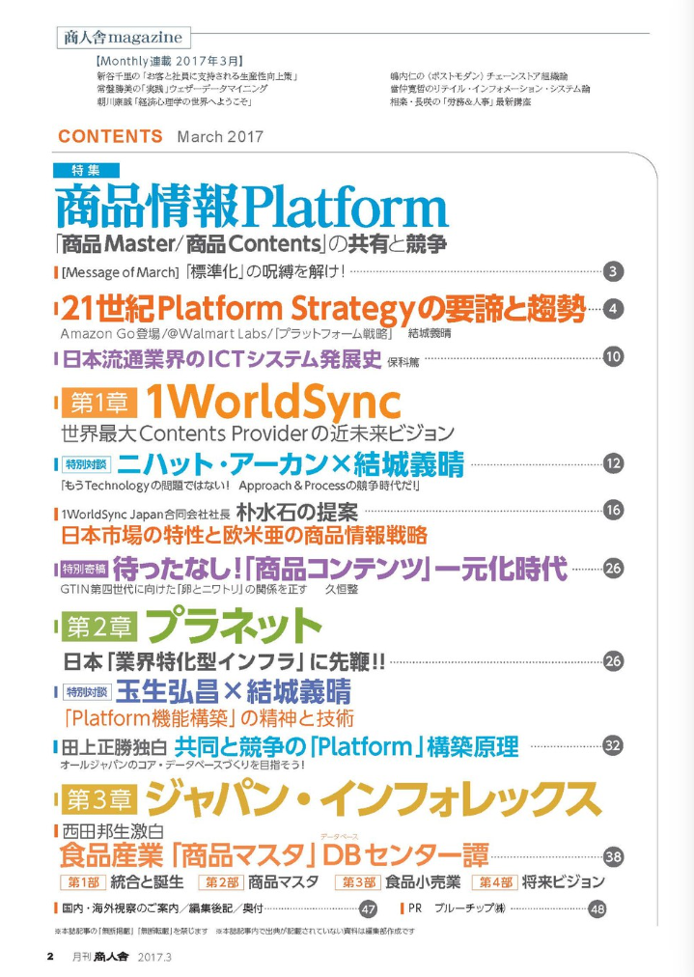Click 田上正勝独白 entry
The image size is (694, 977).
(114, 747)
